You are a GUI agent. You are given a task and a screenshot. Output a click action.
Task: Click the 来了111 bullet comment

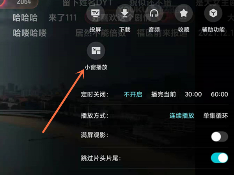tap(63, 18)
